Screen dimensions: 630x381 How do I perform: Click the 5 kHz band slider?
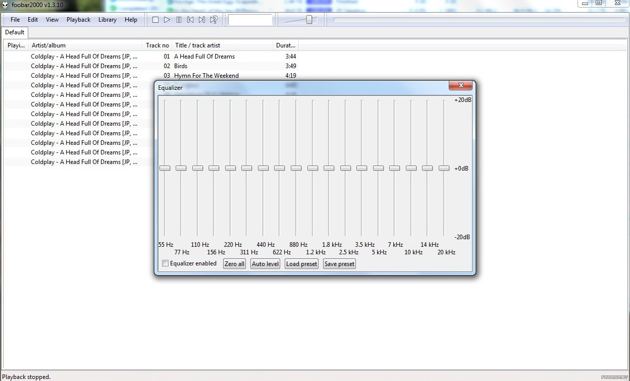(378, 168)
